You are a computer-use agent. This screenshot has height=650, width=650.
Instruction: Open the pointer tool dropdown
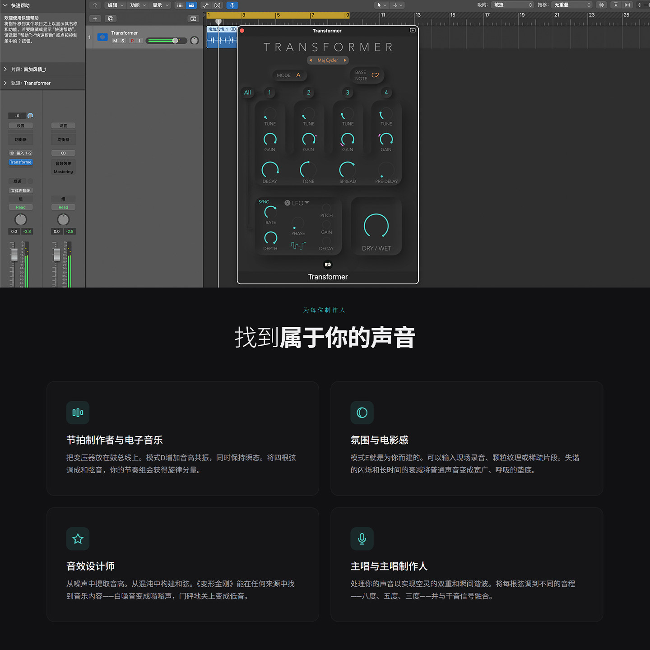[x=381, y=5]
